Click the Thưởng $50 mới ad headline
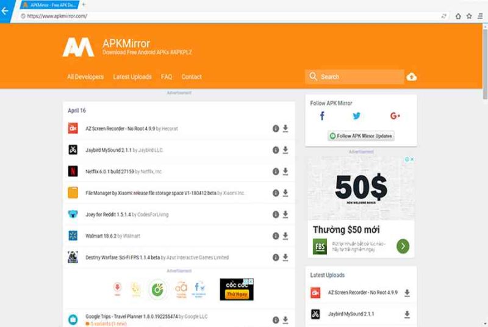The image size is (488, 327). coord(346,229)
